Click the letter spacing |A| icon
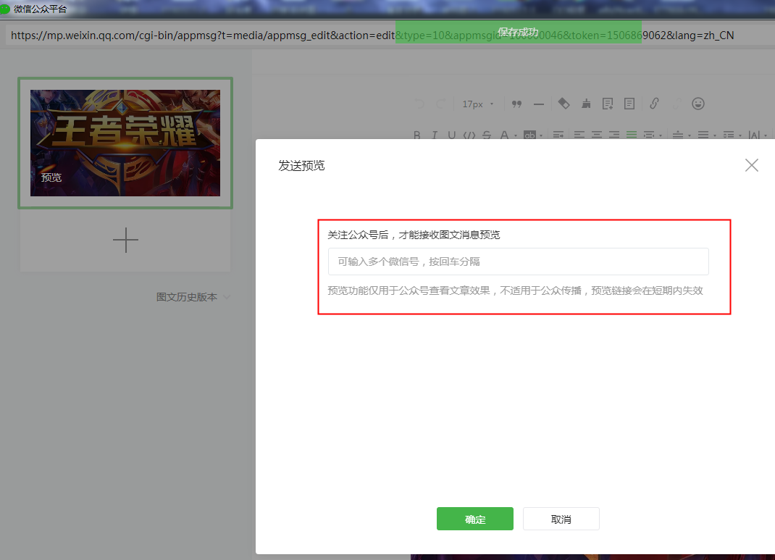The height and width of the screenshot is (560, 775). 754,135
